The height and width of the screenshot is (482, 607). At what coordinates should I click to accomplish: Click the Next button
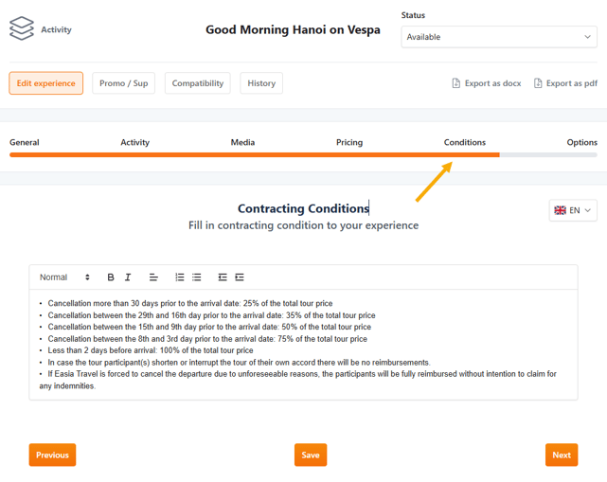coord(562,455)
